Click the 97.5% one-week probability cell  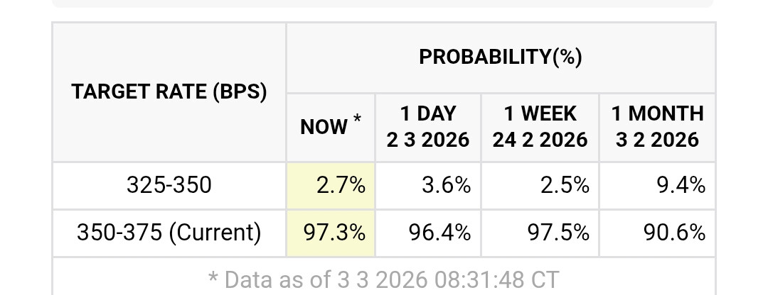click(x=540, y=233)
